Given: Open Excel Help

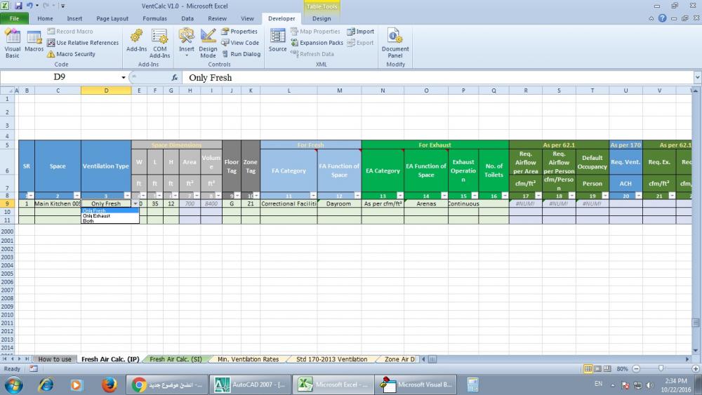Looking at the screenshot, I should click(x=662, y=18).
